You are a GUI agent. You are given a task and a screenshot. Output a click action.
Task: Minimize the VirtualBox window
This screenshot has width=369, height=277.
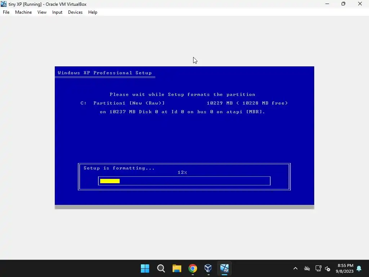[327, 4]
